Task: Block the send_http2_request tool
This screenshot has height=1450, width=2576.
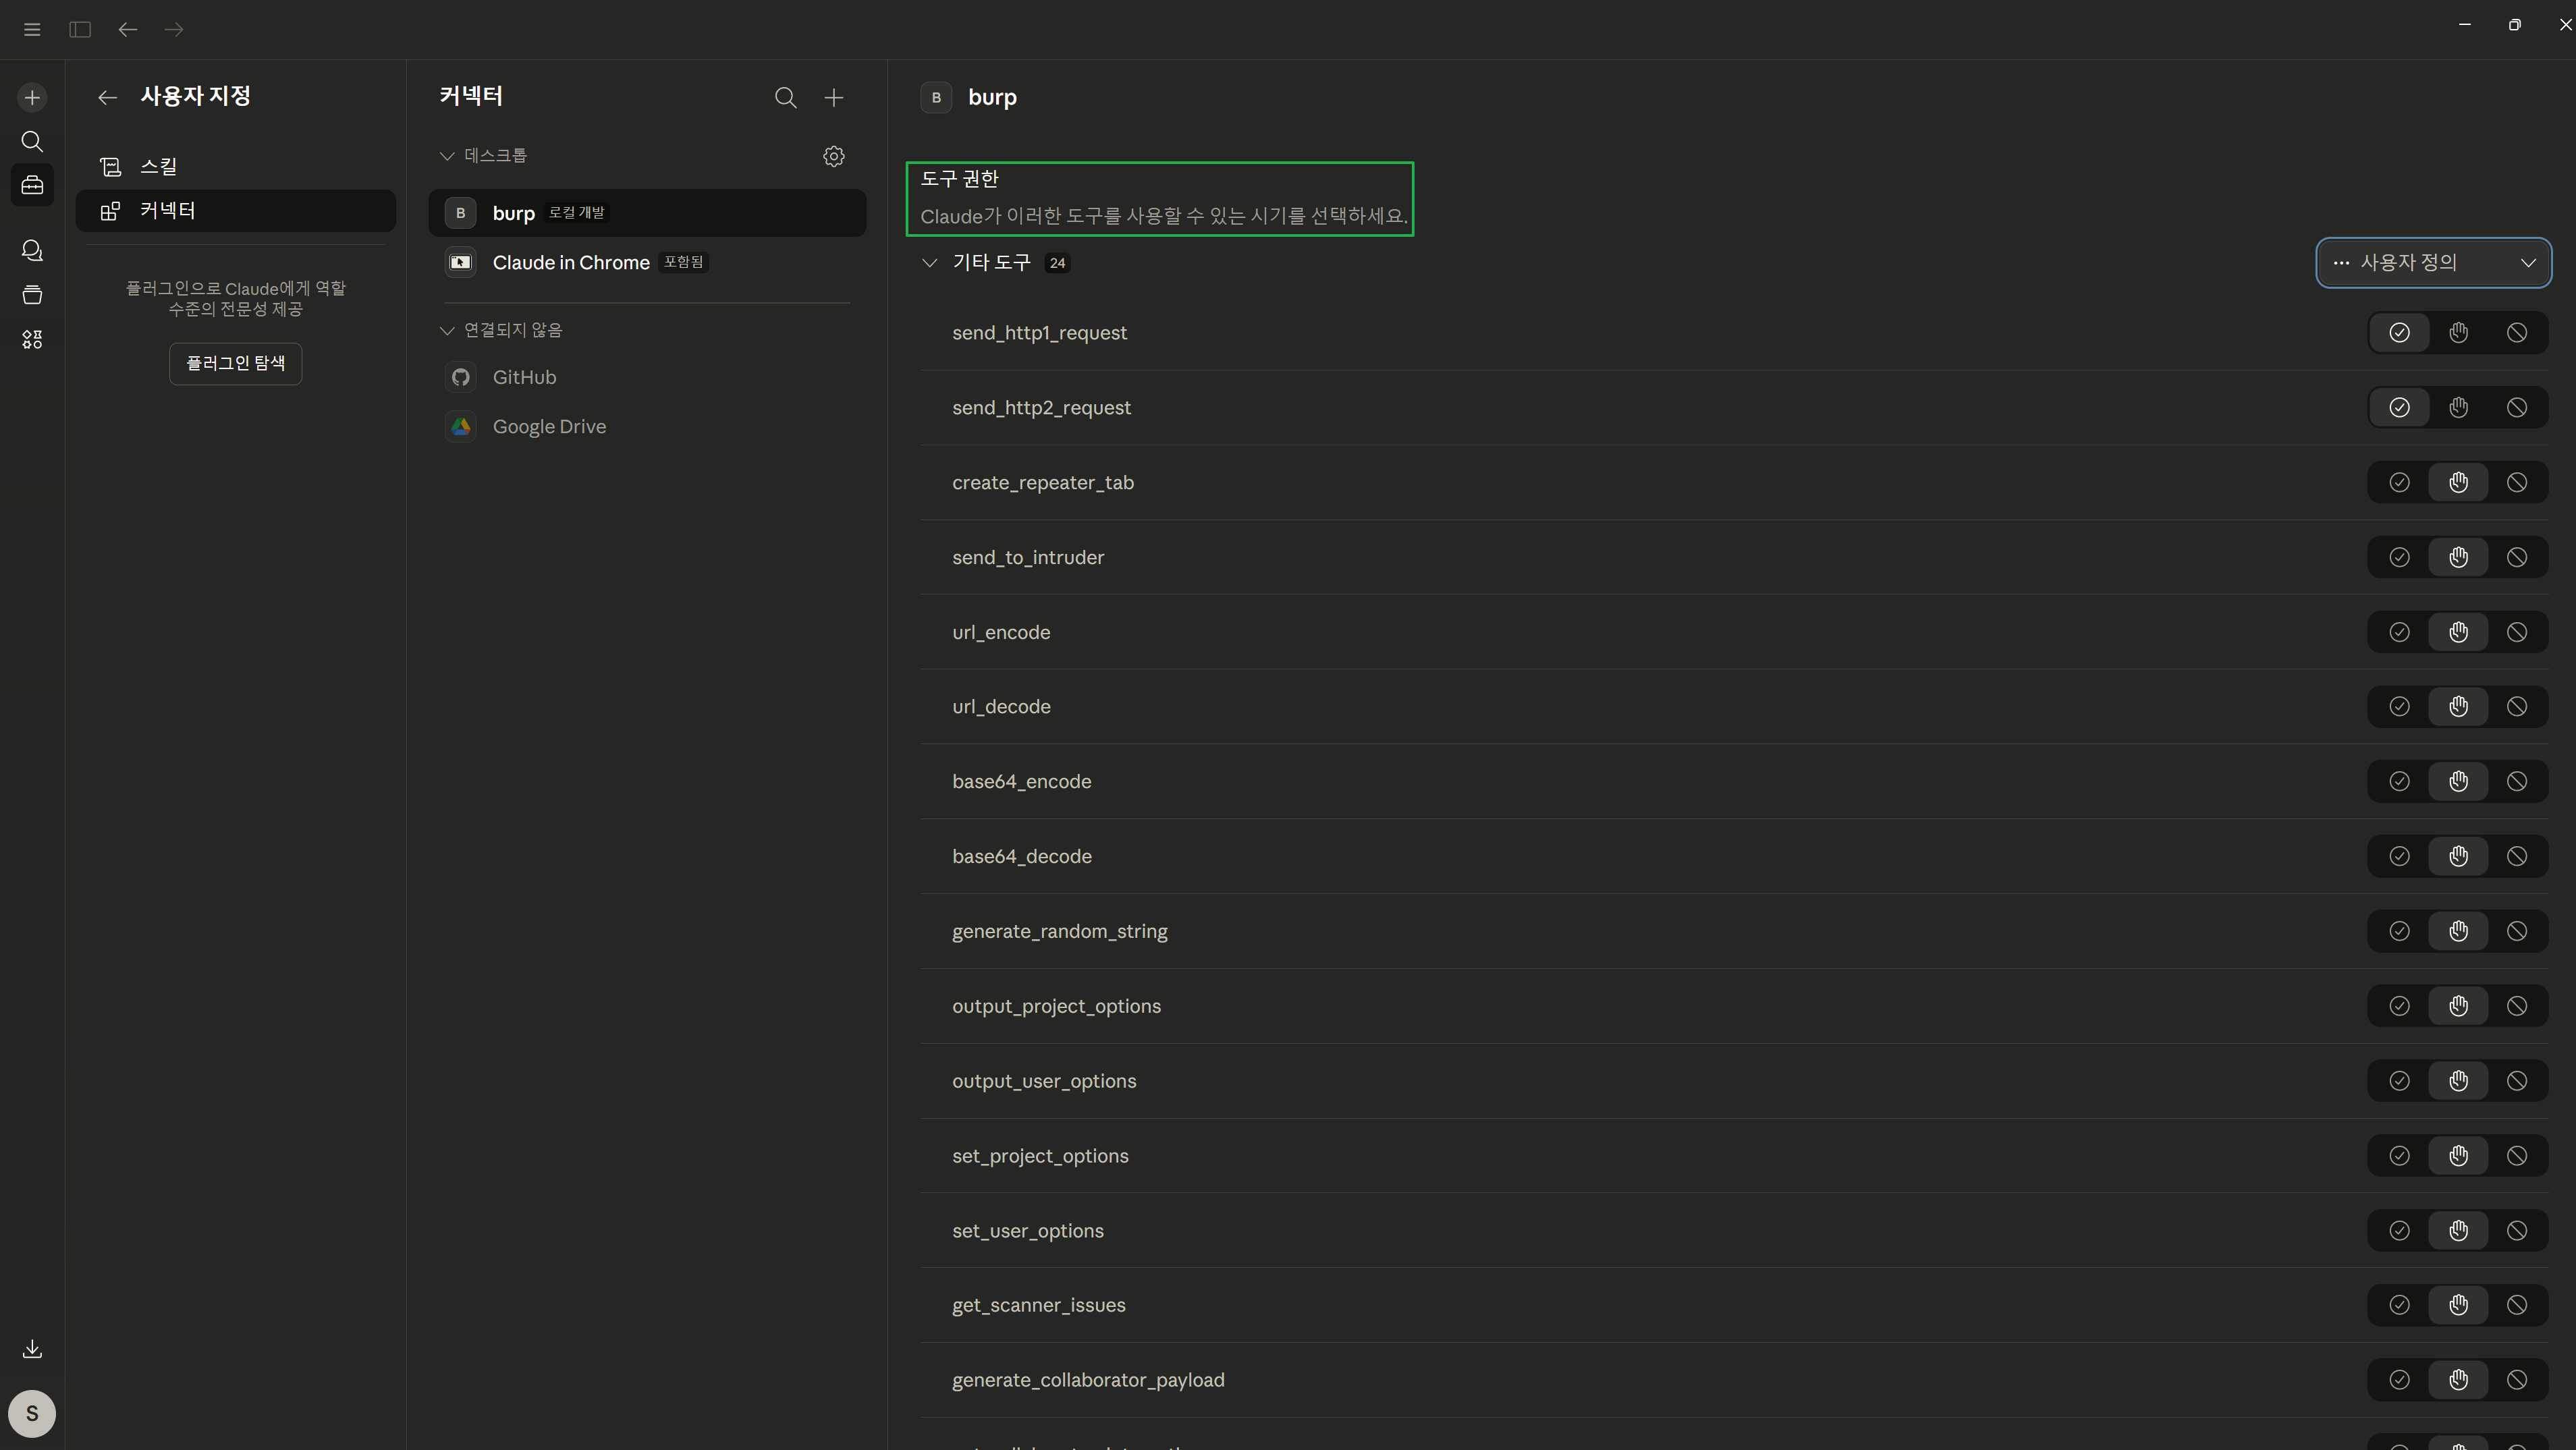Action: click(2516, 407)
